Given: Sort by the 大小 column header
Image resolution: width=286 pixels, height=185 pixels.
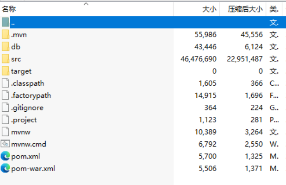Looking at the screenshot, I should pos(209,9).
